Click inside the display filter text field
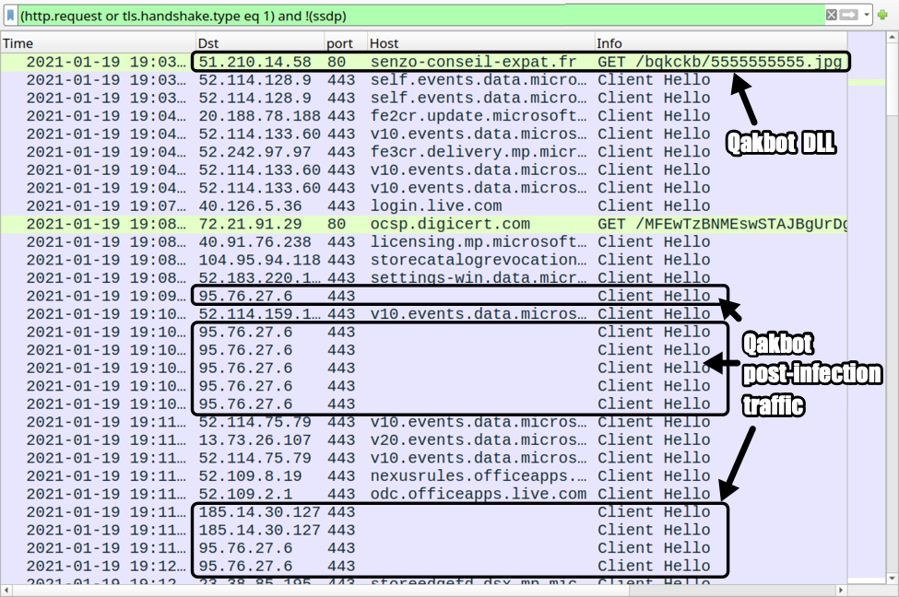The height and width of the screenshot is (597, 899). click(415, 15)
